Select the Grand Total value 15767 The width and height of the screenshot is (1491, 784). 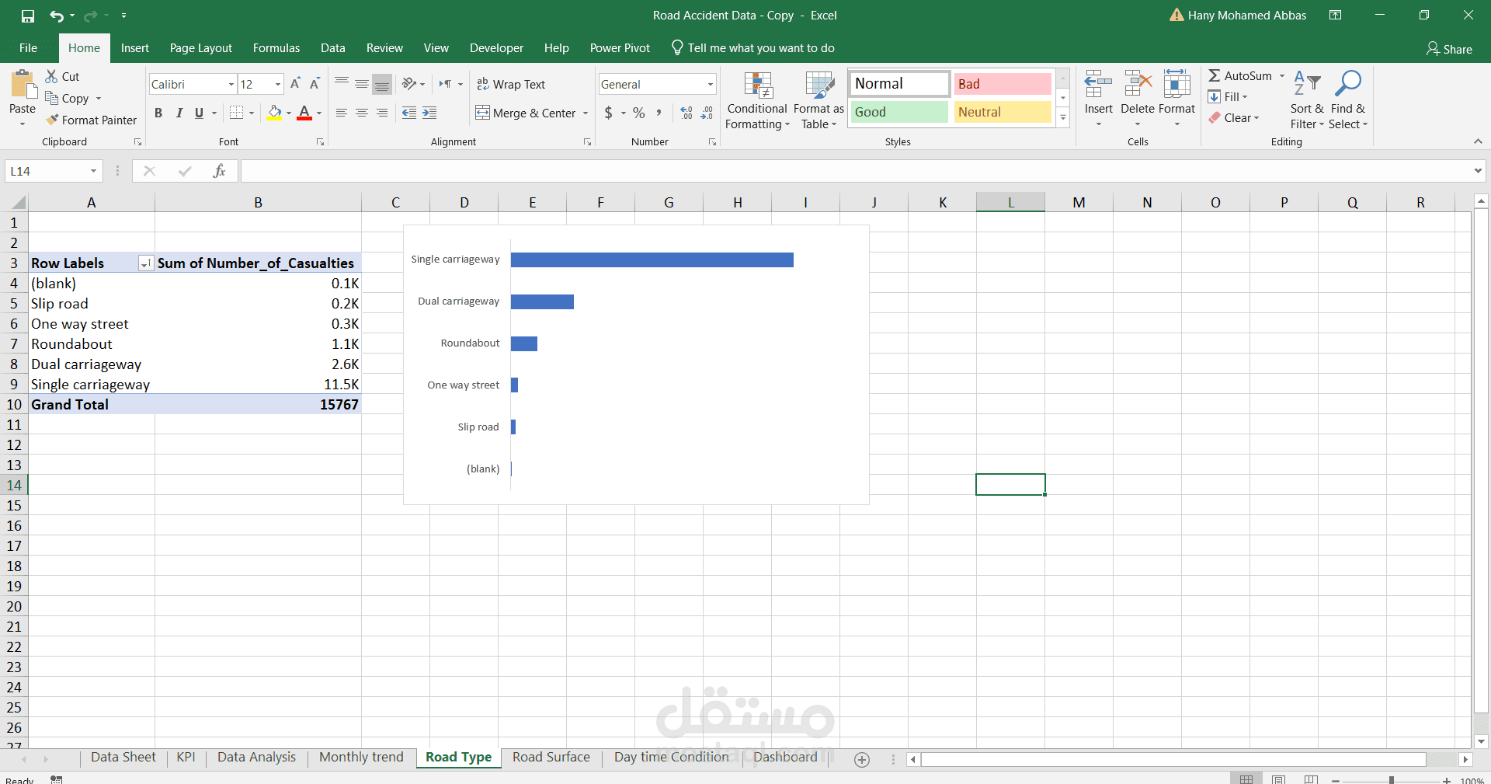coord(339,405)
